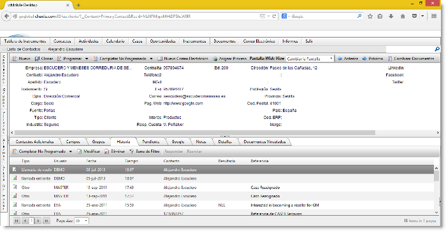Go to Próximo contact

tap(373, 59)
